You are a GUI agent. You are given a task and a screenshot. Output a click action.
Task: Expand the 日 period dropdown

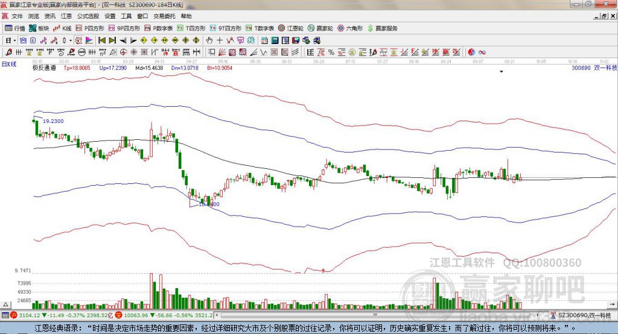point(14,40)
